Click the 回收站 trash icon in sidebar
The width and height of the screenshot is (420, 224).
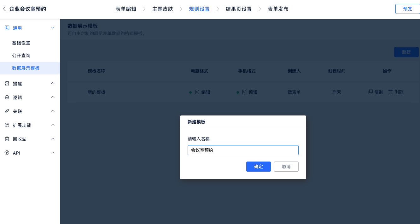[x=7, y=139]
